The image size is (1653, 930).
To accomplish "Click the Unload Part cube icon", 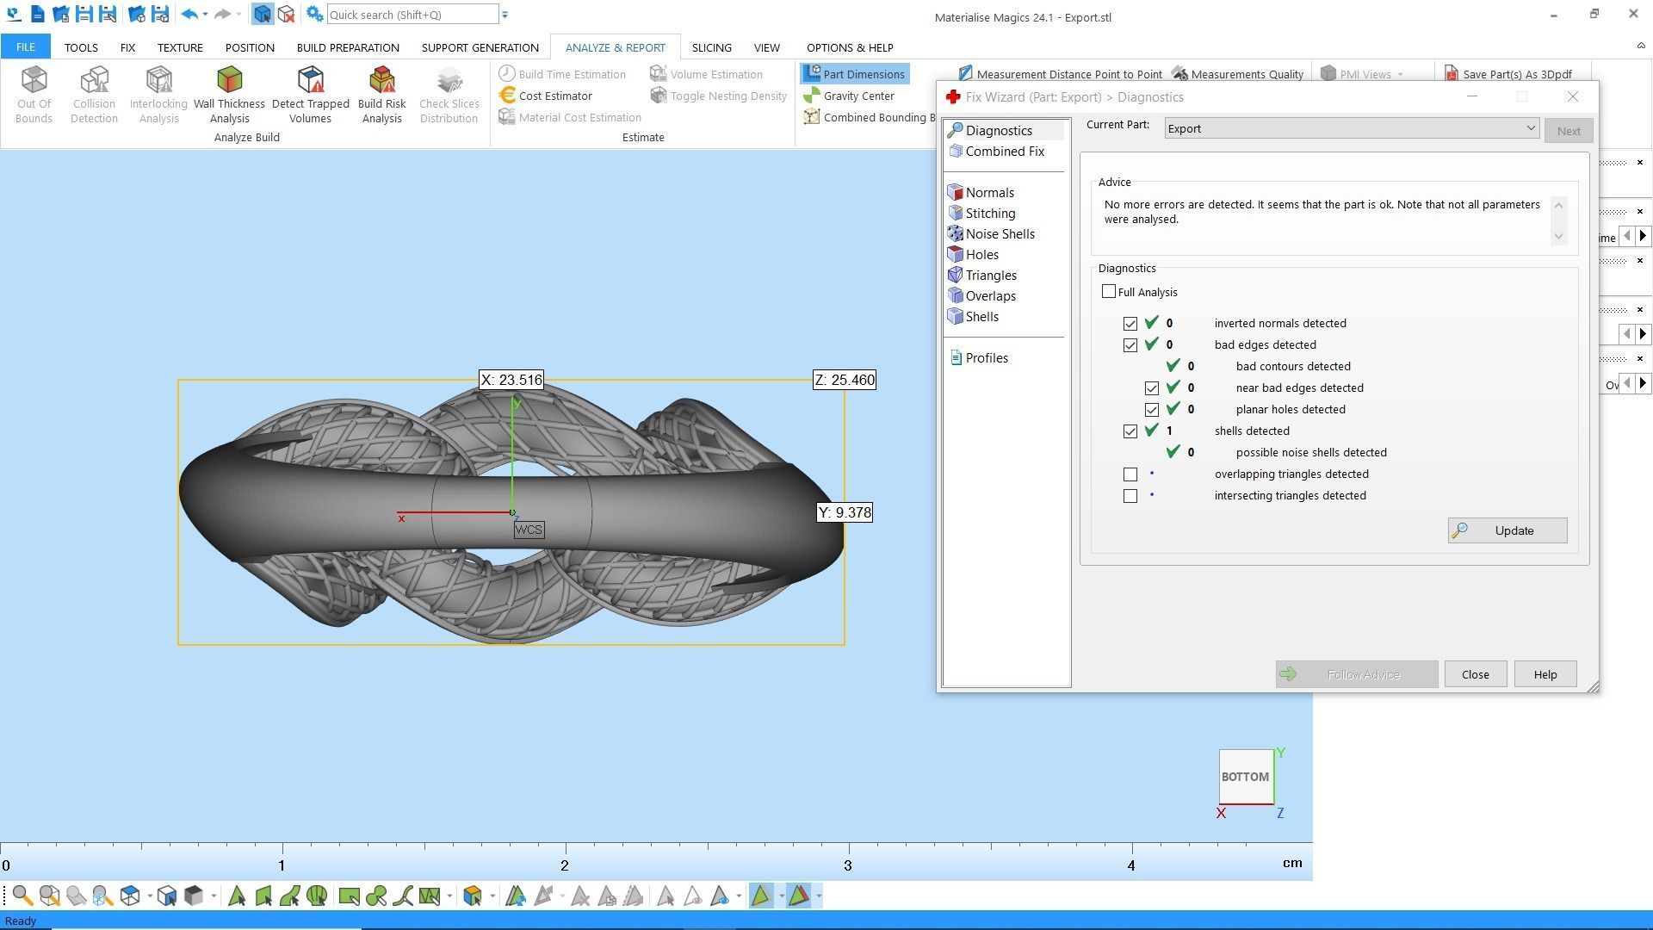I will pos(287,15).
